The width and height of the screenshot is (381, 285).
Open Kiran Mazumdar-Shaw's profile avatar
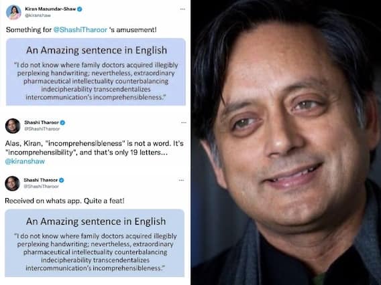[13, 12]
